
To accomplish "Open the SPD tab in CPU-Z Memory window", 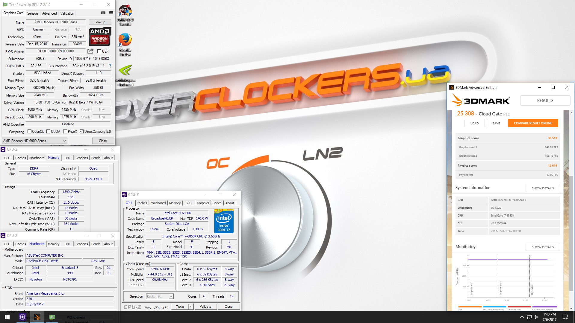I will click(67, 158).
